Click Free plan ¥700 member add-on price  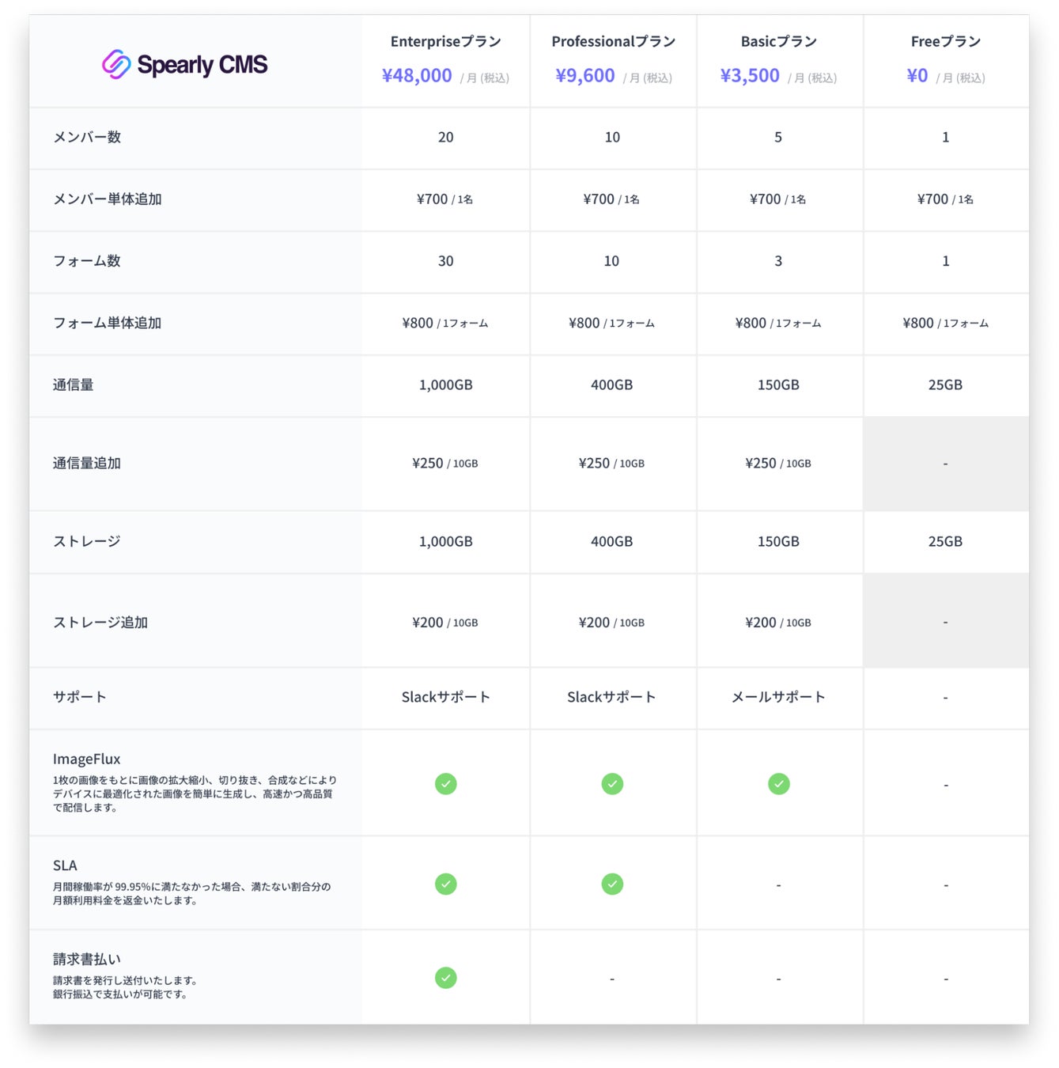pyautogui.click(x=946, y=199)
